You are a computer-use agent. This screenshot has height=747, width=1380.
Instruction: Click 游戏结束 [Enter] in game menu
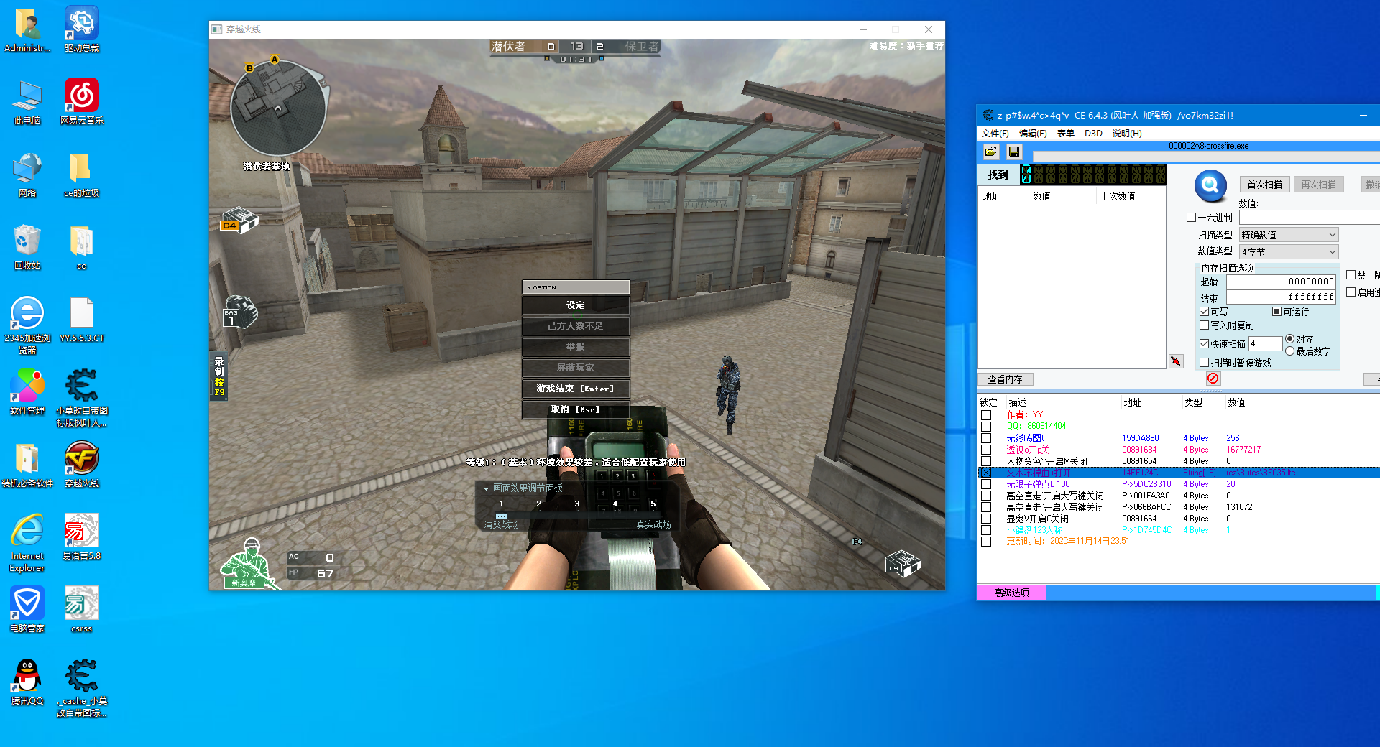click(x=576, y=389)
